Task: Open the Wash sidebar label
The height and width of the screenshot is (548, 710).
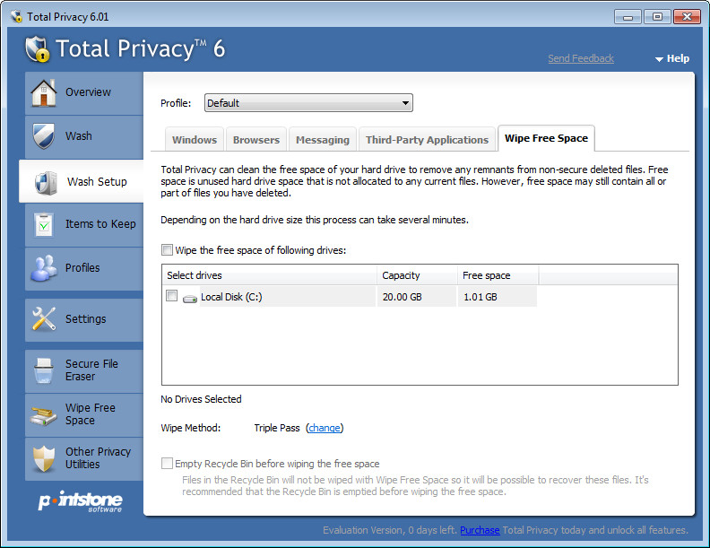Action: [x=78, y=135]
